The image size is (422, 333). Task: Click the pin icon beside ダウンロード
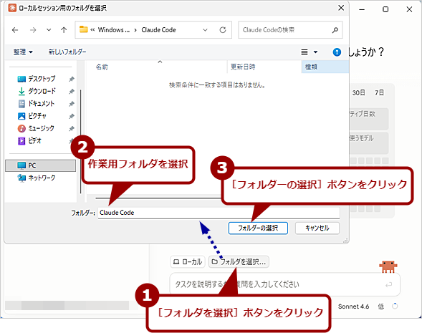pyautogui.click(x=72, y=92)
